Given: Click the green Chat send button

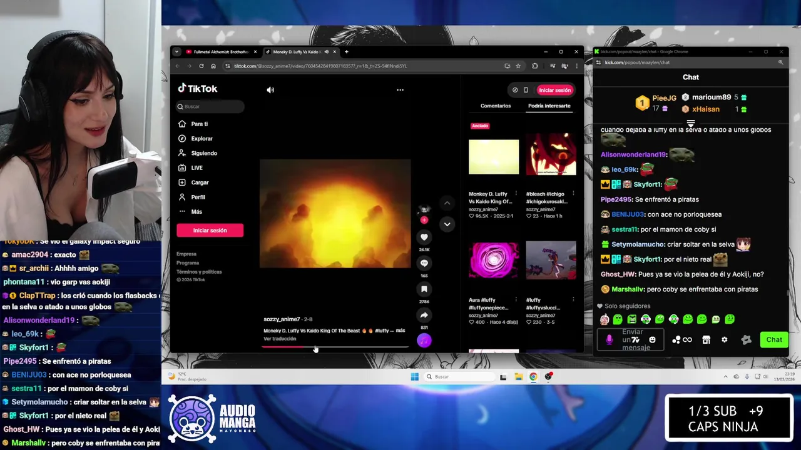Looking at the screenshot, I should pyautogui.click(x=774, y=339).
